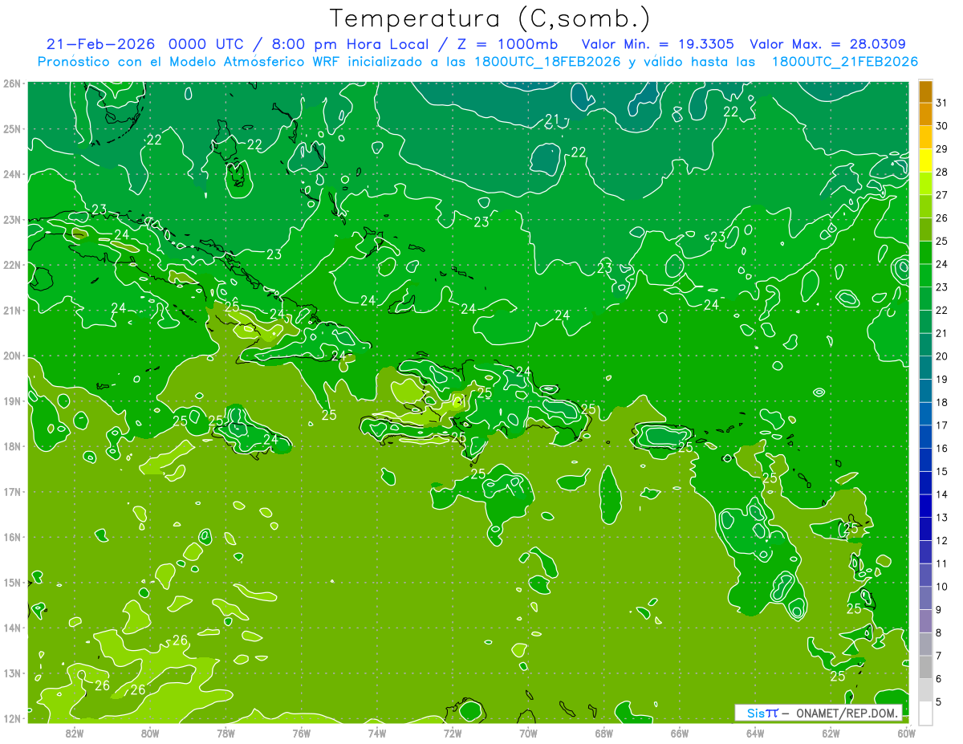This screenshot has height=744, width=963.
Task: Click legend value 31
Action: pos(941,103)
